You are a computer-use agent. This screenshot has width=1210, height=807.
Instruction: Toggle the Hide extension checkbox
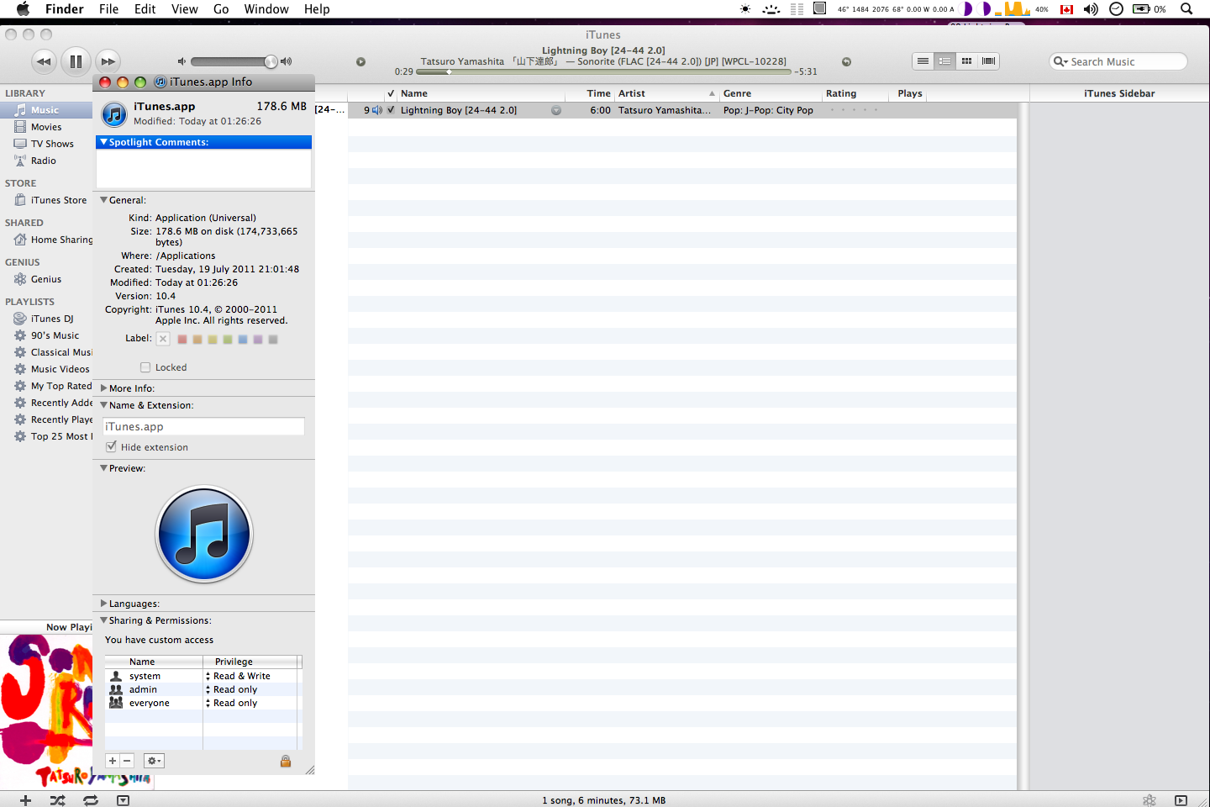point(111,447)
